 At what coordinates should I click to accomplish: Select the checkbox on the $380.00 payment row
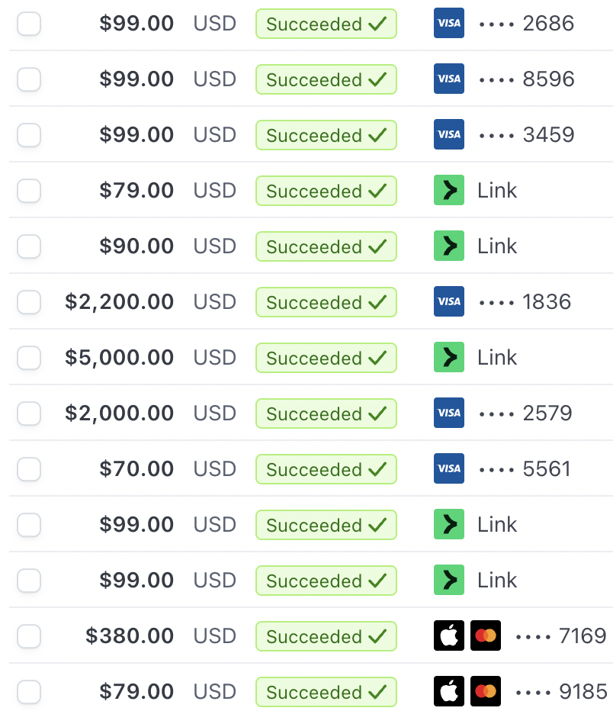click(x=28, y=635)
